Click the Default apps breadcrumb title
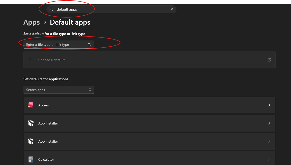 [70, 22]
